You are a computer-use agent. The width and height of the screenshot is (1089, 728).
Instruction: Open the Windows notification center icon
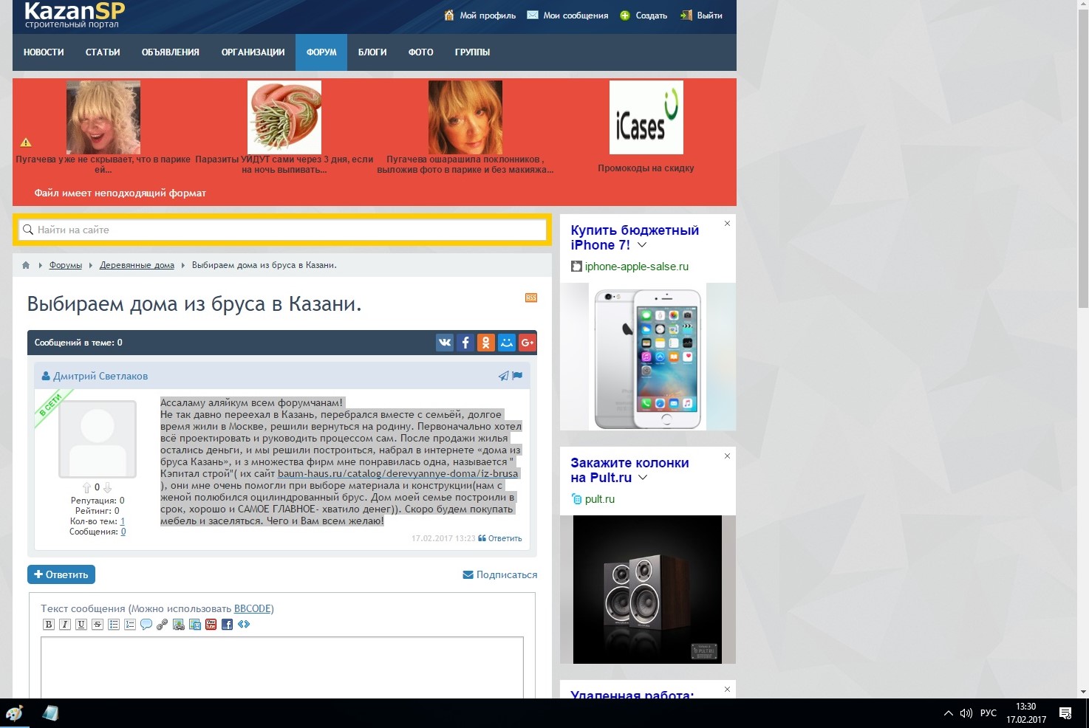coord(1065,713)
